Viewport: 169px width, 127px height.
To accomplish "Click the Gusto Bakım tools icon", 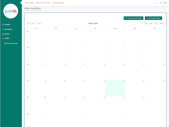I will pyautogui.click(x=3, y=29).
